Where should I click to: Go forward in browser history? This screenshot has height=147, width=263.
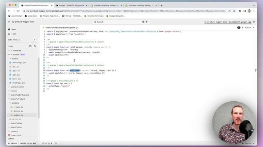14,11
